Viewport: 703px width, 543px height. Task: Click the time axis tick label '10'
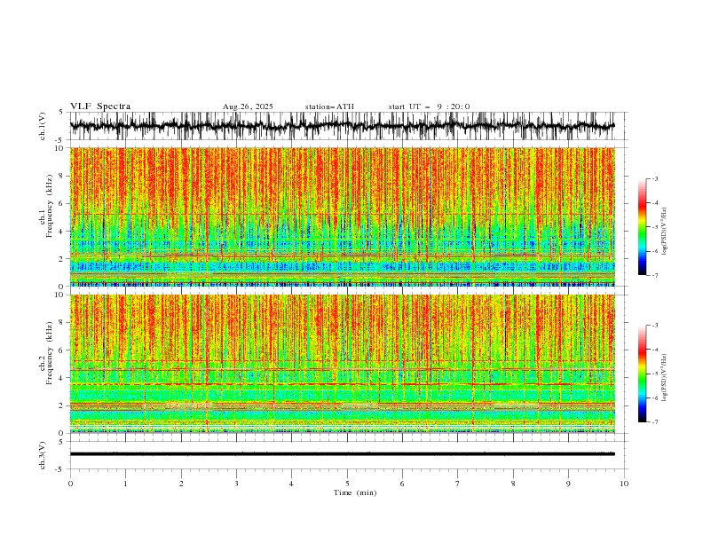(624, 484)
